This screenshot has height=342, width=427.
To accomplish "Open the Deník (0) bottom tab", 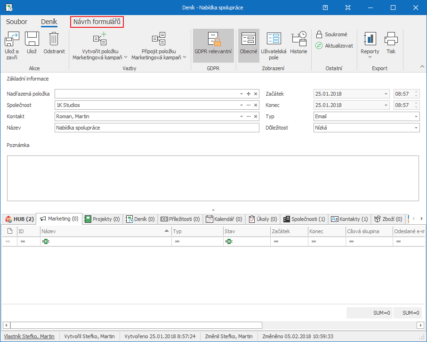I will 140,219.
